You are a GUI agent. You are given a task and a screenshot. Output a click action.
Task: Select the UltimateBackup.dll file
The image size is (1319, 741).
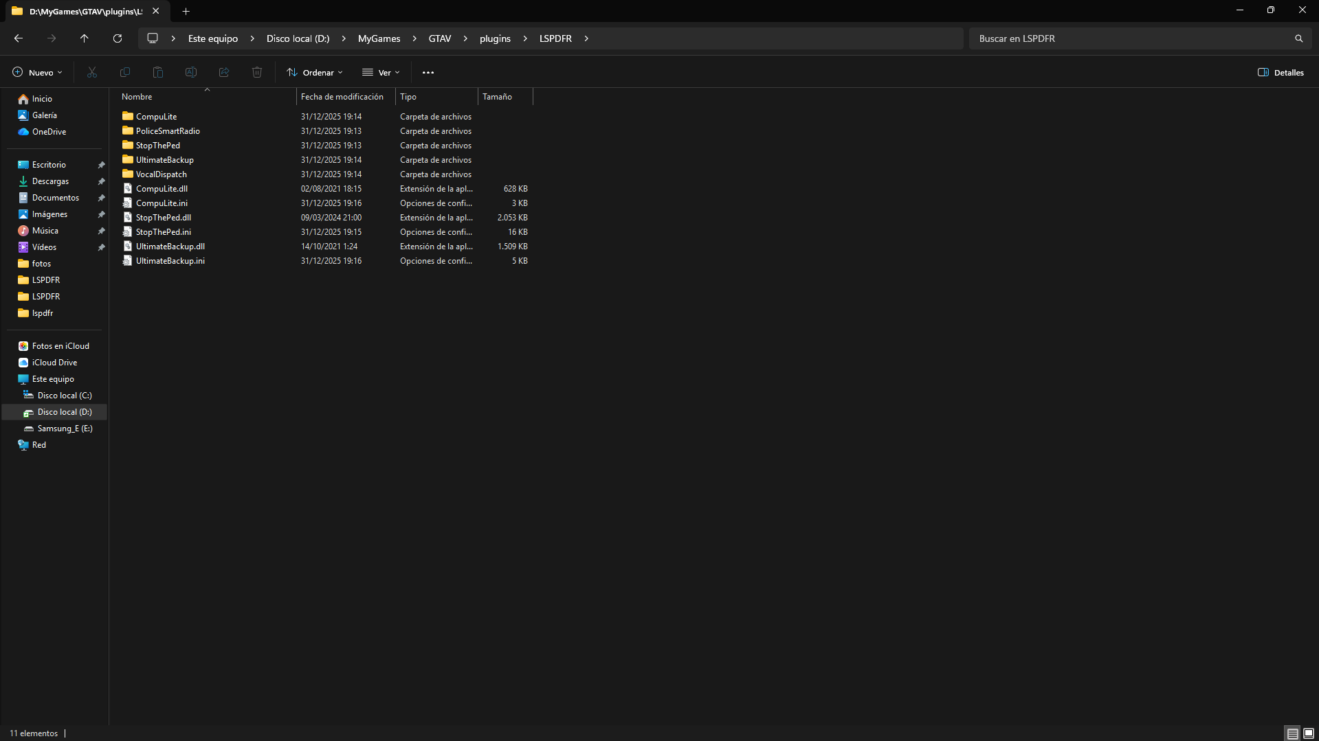click(170, 247)
